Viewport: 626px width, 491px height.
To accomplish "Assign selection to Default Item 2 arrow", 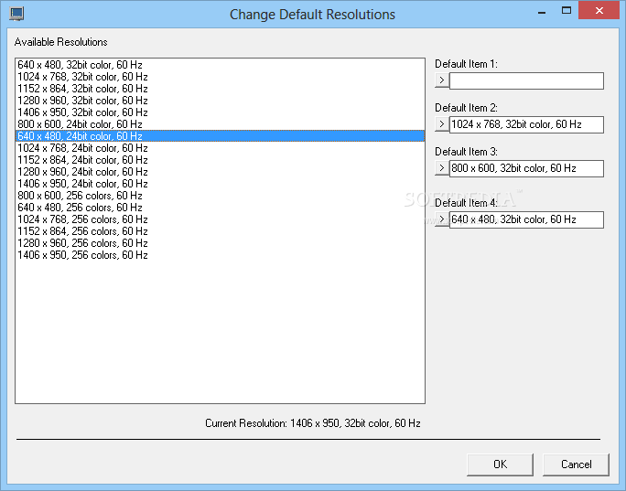I will [441, 124].
